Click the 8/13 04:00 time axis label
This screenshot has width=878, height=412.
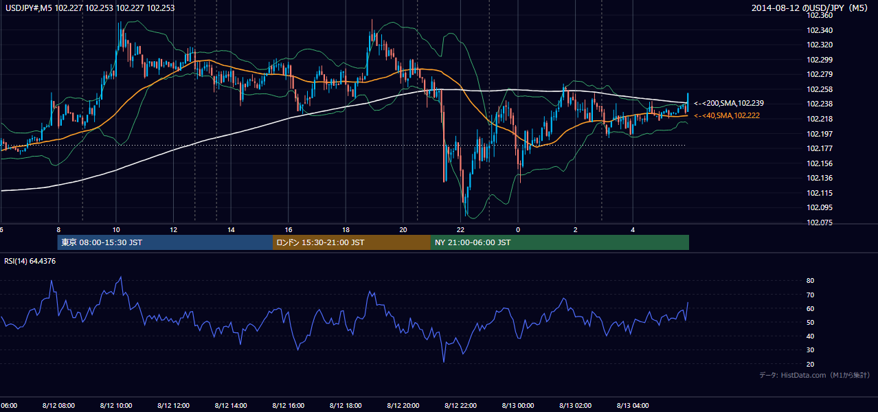[633, 406]
